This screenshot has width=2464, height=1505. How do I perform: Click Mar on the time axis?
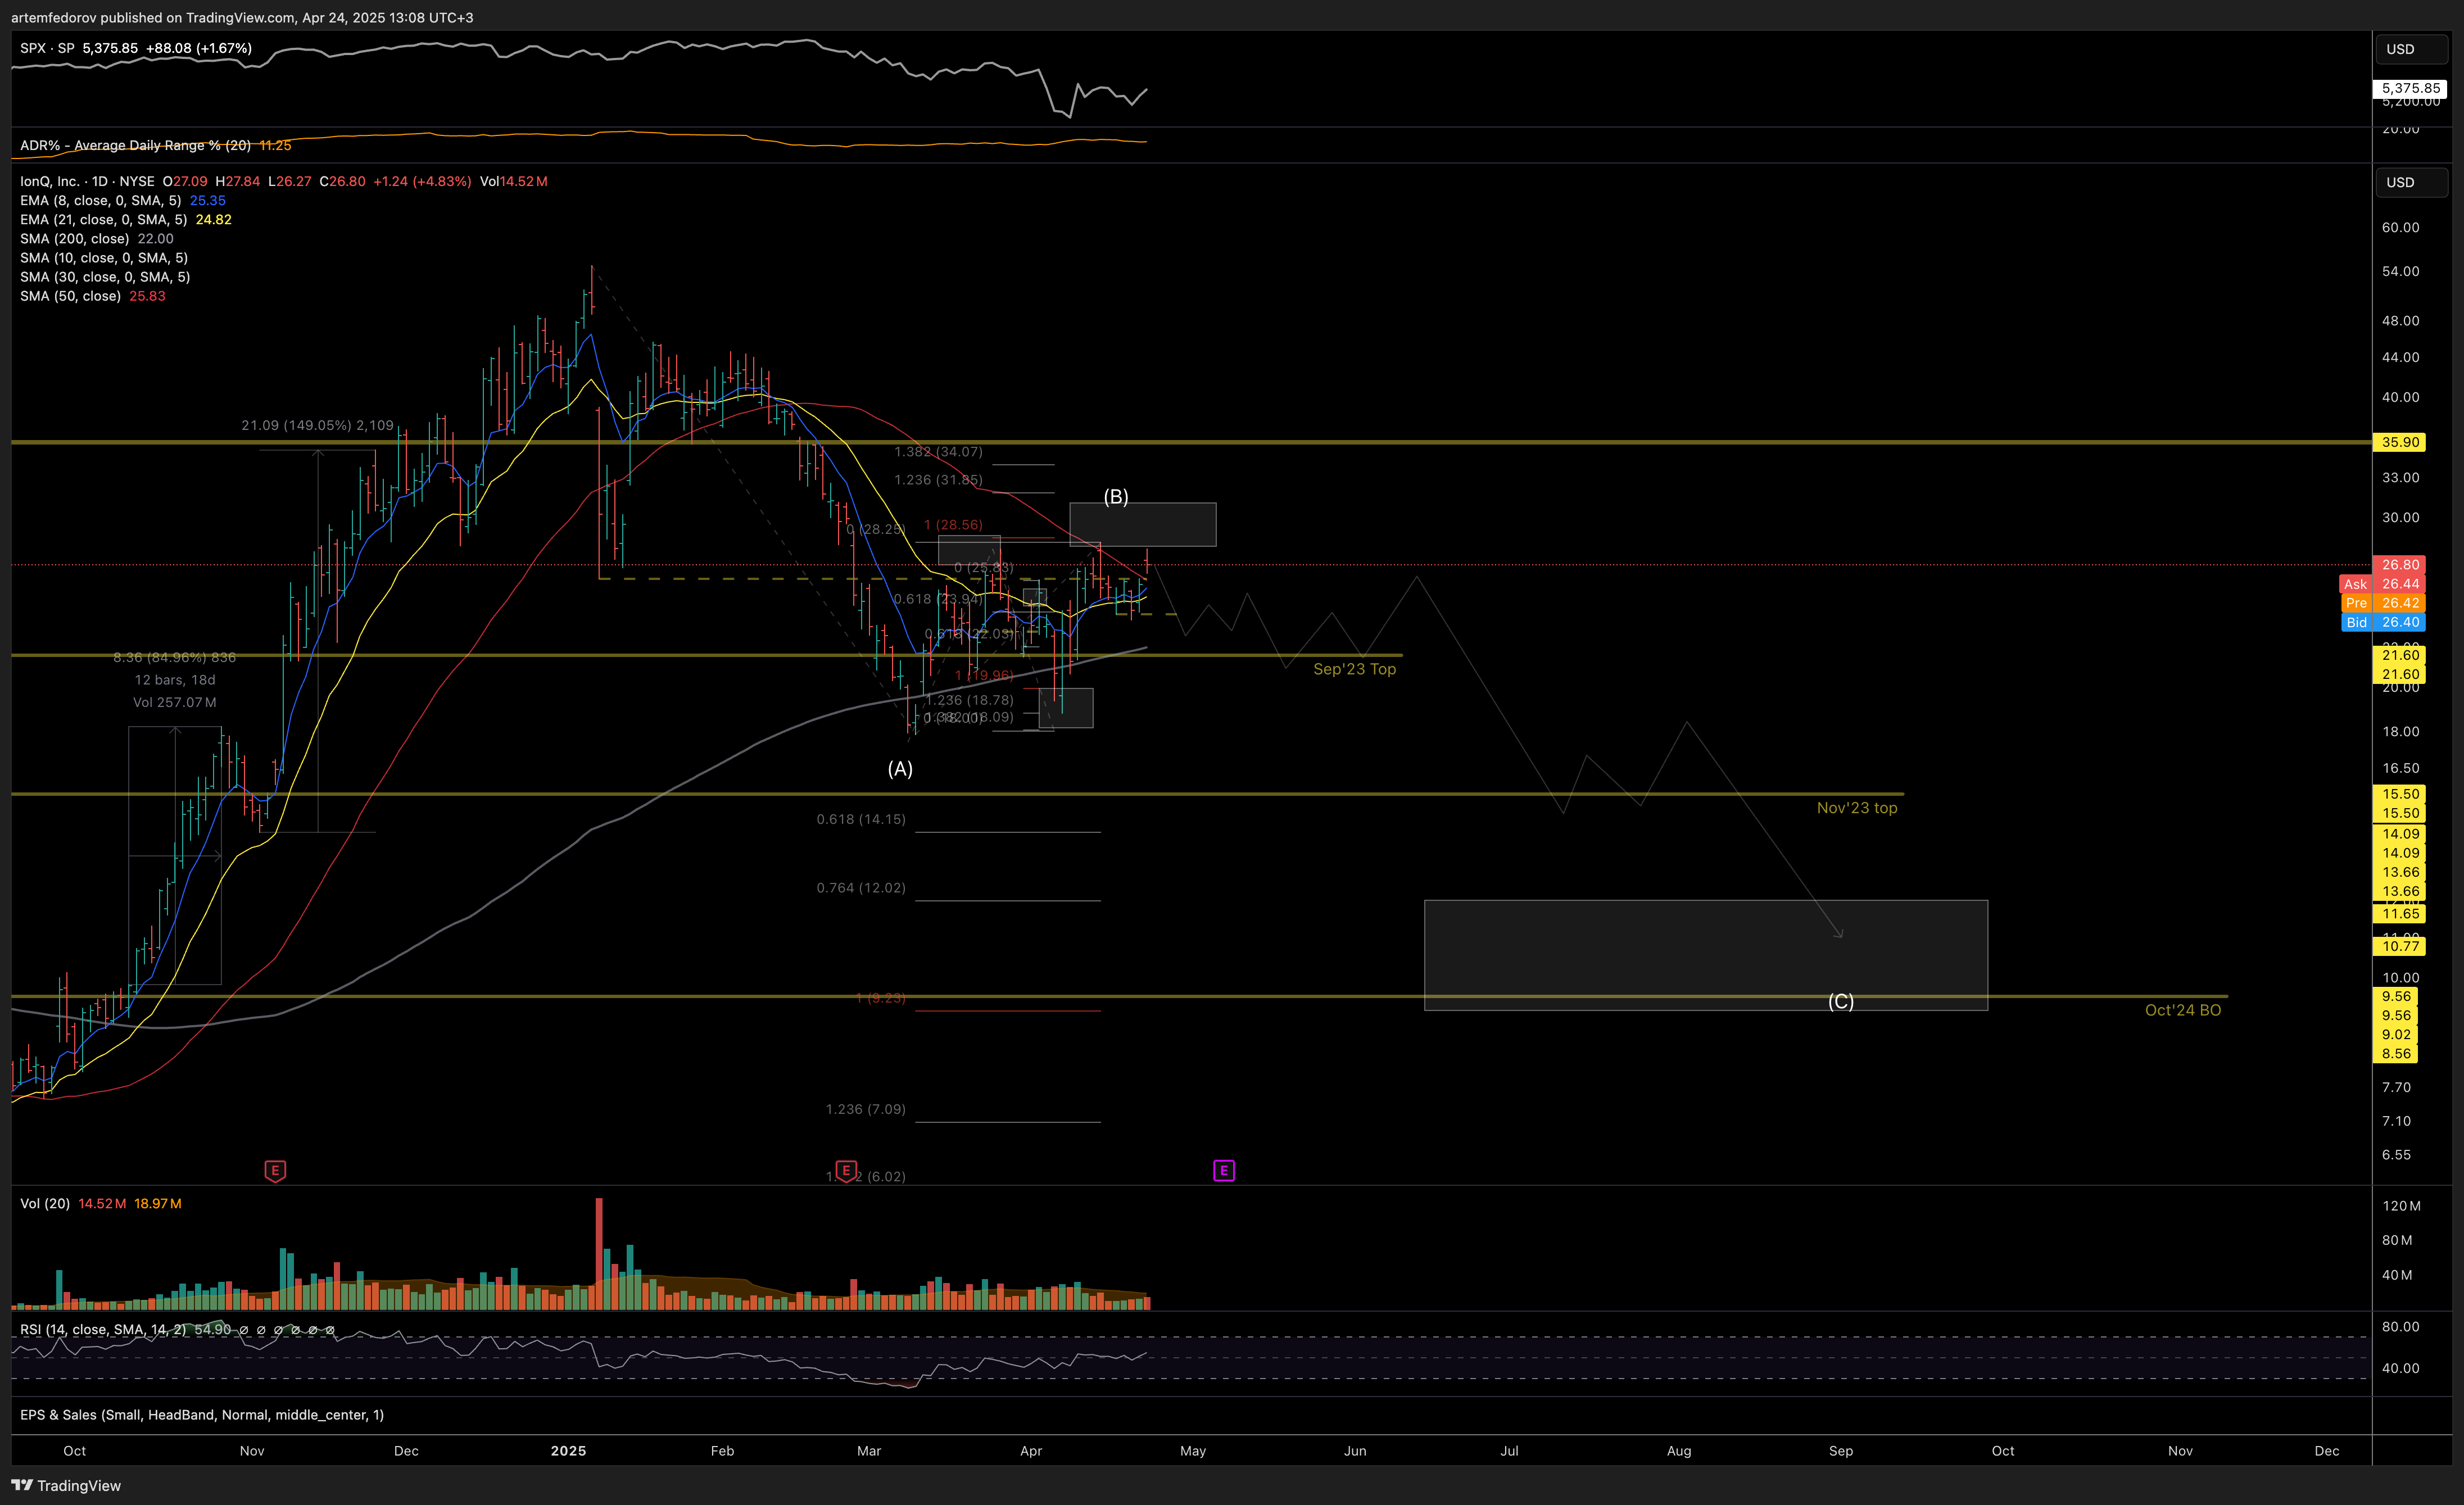(869, 1451)
